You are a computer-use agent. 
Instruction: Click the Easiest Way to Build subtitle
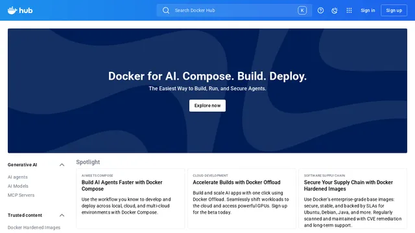pos(207,89)
